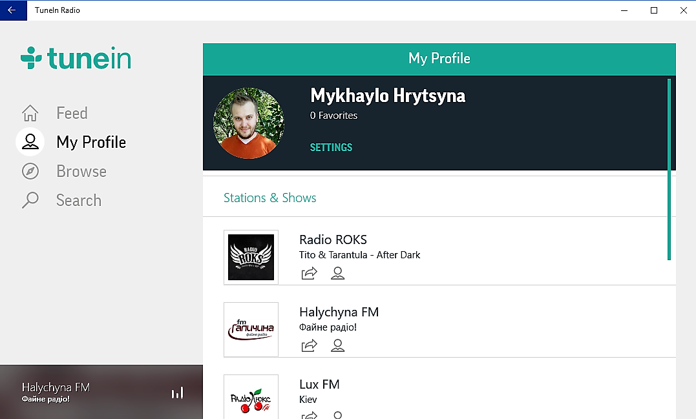696x419 pixels.
Task: Share the Lux FM station
Action: pyautogui.click(x=310, y=415)
